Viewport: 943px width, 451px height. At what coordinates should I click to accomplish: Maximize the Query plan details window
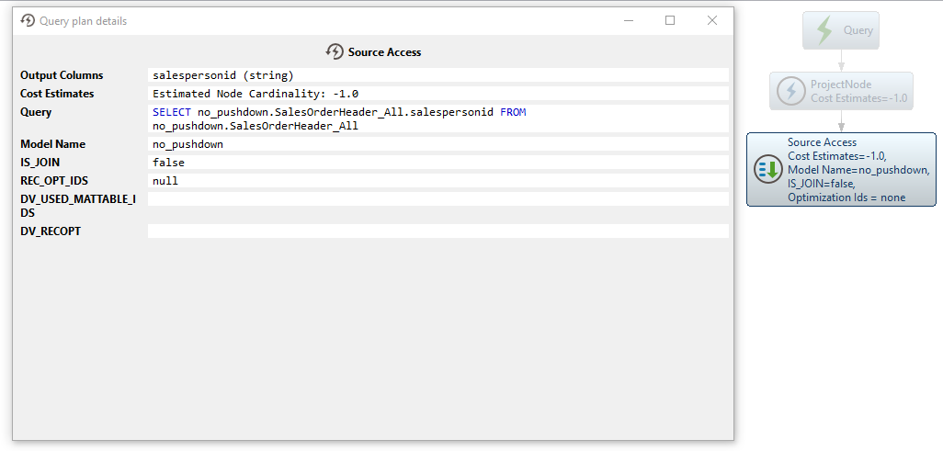(x=670, y=21)
